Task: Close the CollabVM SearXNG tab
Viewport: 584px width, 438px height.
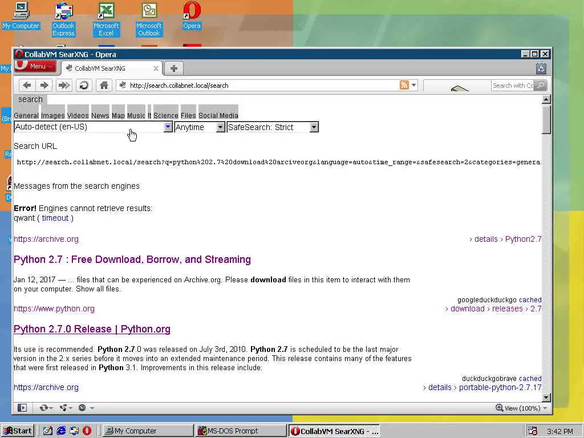Action: [156, 68]
